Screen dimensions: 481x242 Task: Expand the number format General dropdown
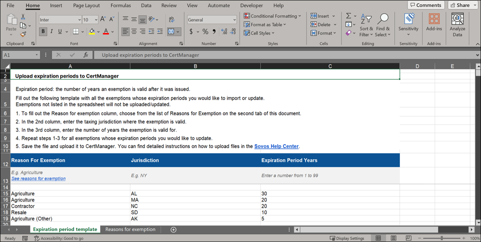point(234,20)
